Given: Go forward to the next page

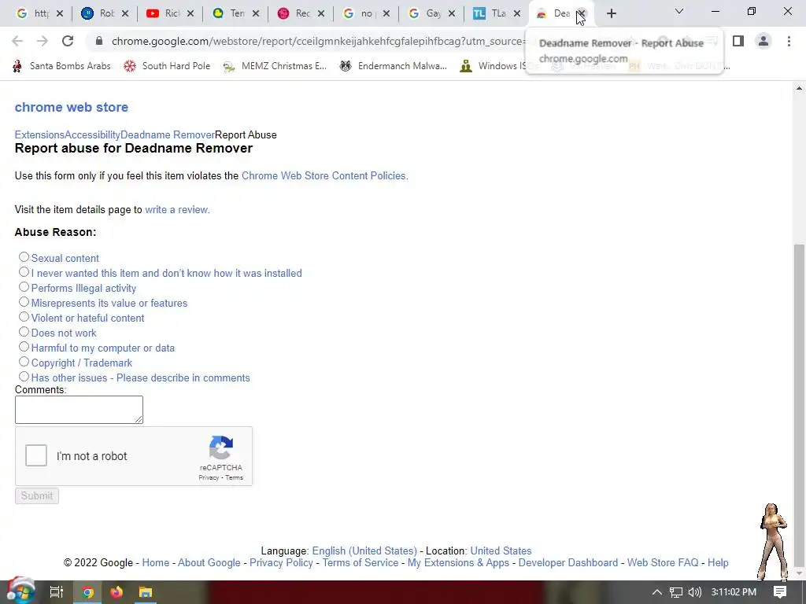Looking at the screenshot, I should pyautogui.click(x=43, y=41).
